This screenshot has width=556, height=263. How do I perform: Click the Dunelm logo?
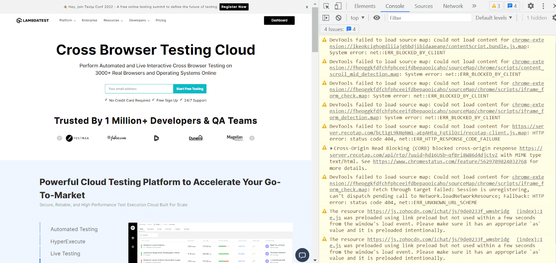pyautogui.click(x=196, y=138)
